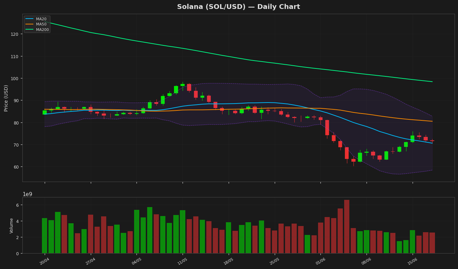Click the 6 volume tick label
The image size is (458, 269).
(17, 205)
